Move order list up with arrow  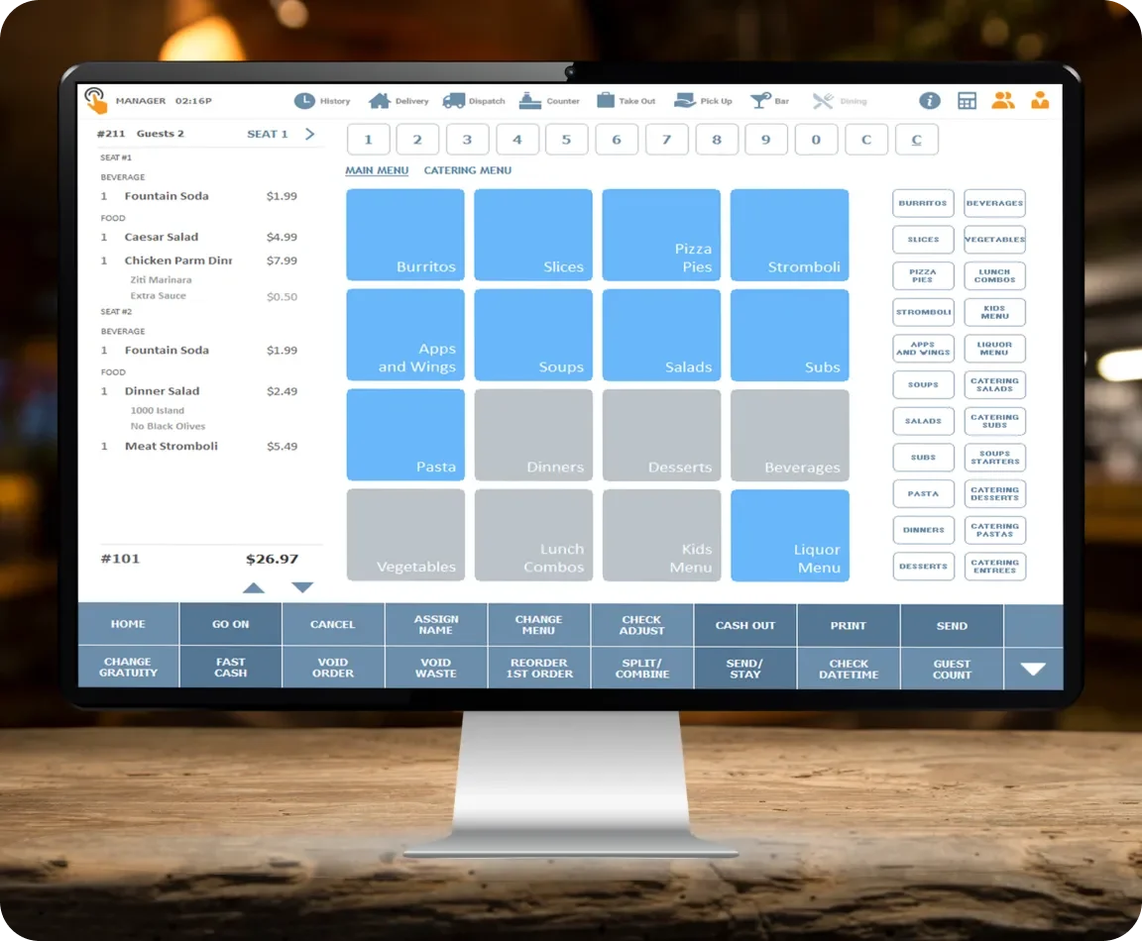coord(254,587)
